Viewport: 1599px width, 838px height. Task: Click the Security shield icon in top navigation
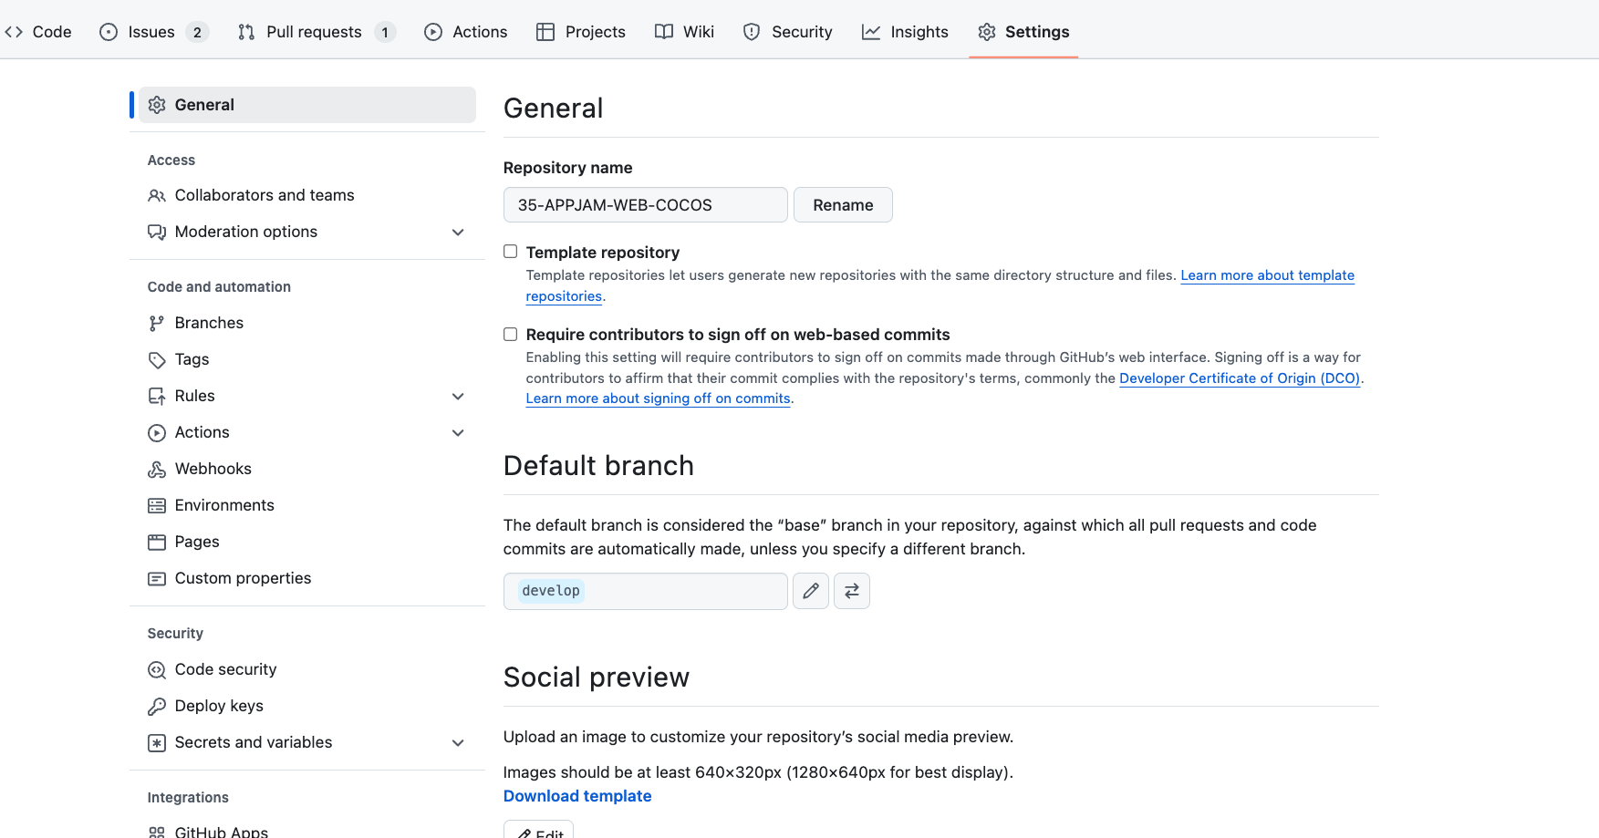click(752, 32)
